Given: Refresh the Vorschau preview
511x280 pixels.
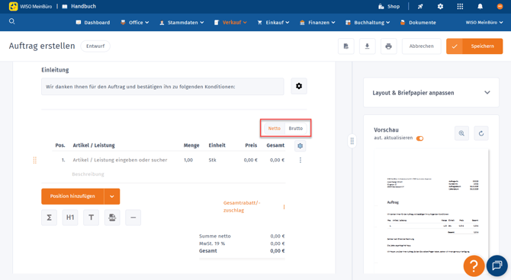Looking at the screenshot, I should pyautogui.click(x=481, y=133).
